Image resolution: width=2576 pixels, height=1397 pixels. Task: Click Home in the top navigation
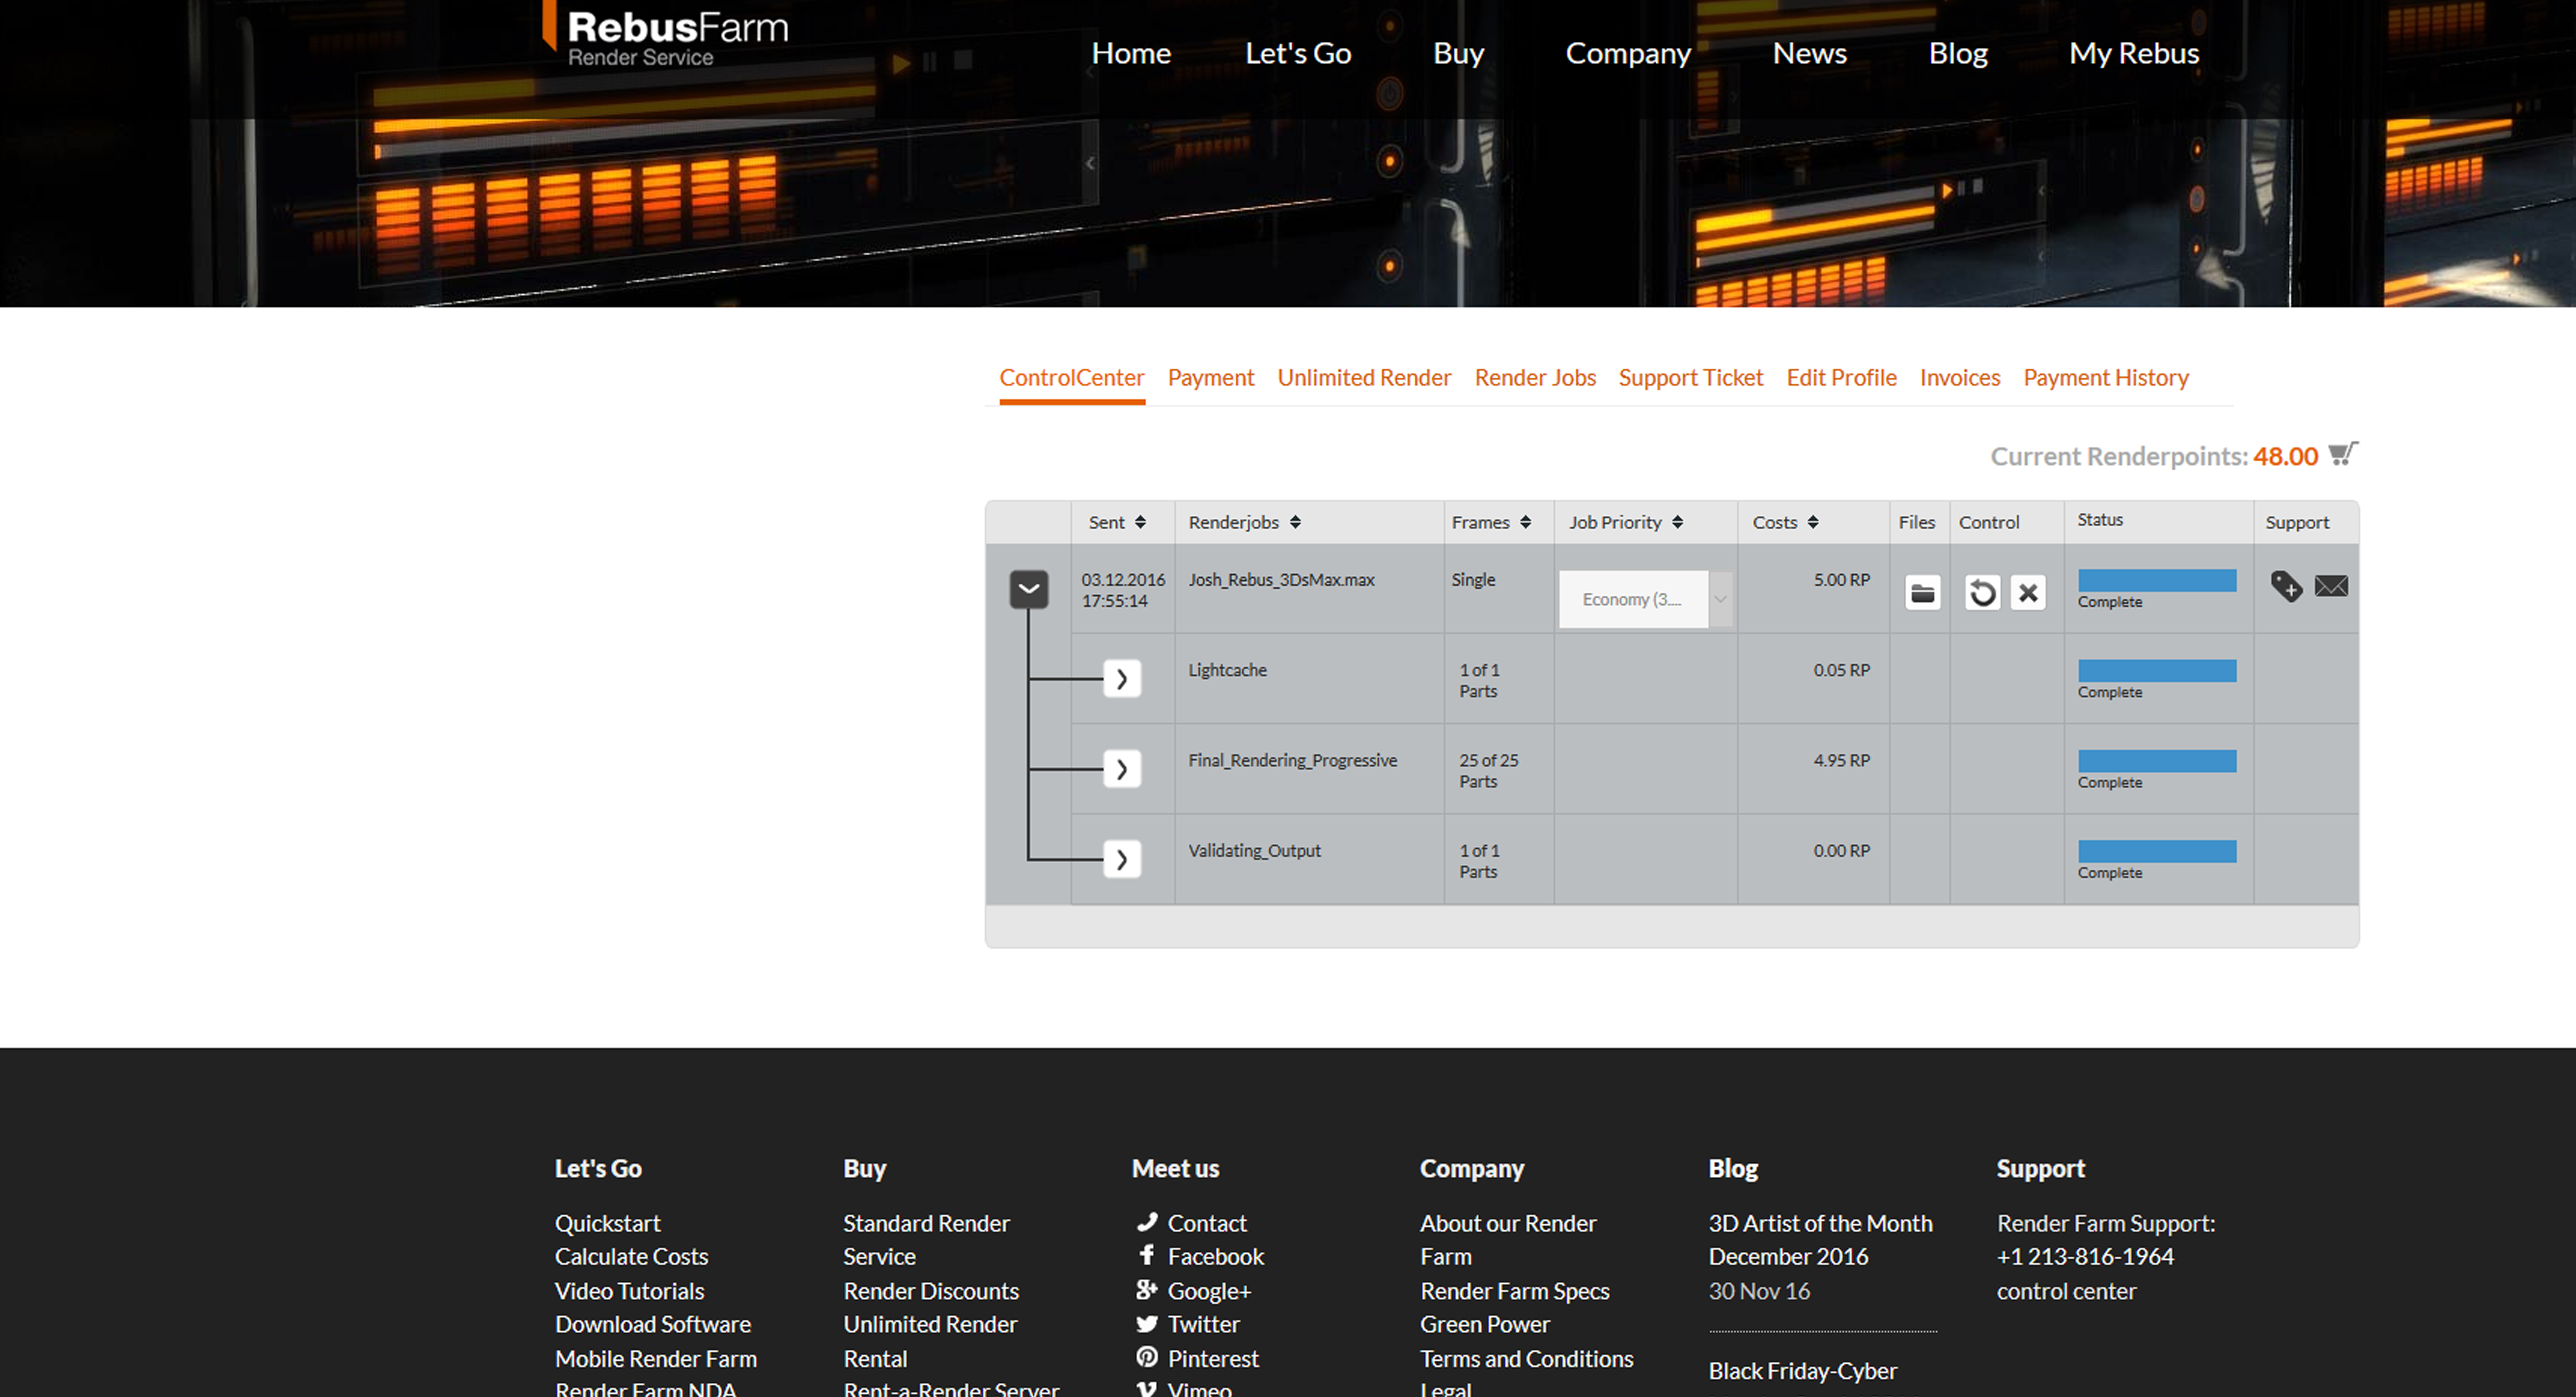pos(1131,53)
